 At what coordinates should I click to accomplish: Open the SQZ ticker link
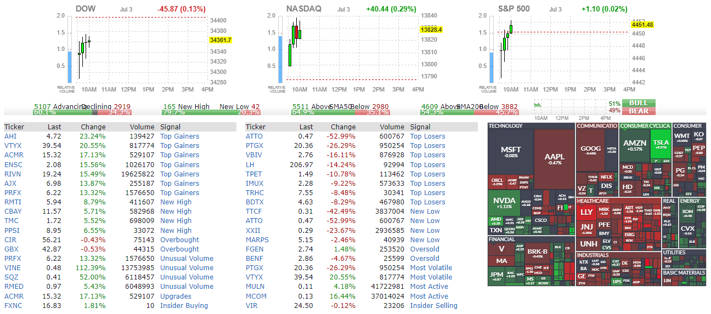pos(11,277)
